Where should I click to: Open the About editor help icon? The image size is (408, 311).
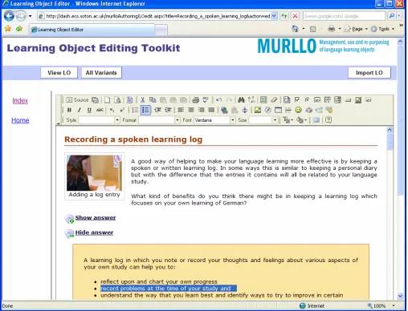click(328, 120)
